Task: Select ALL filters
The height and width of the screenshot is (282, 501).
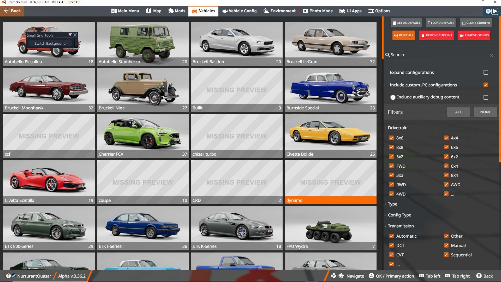Action: pos(458,112)
